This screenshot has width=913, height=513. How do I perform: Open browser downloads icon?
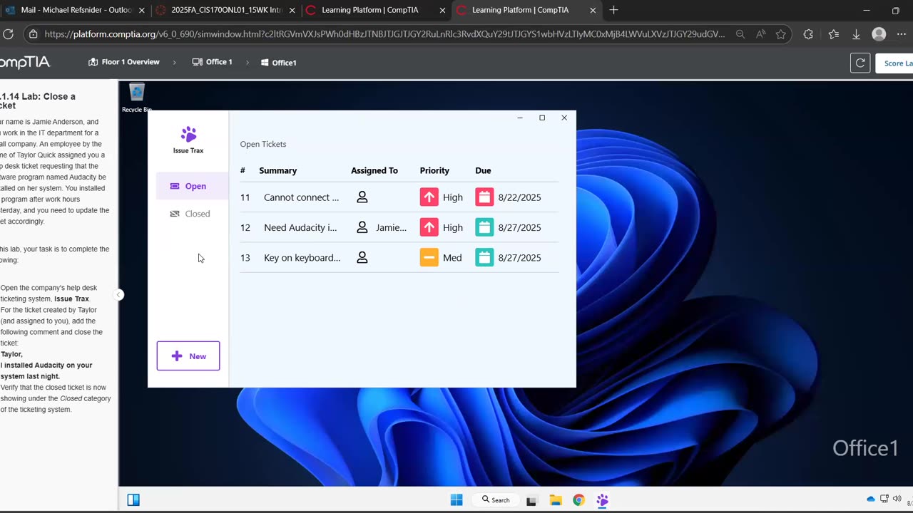(x=857, y=34)
